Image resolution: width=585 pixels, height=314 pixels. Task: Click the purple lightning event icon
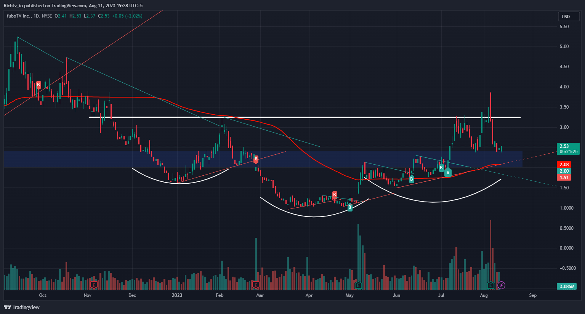[502, 285]
